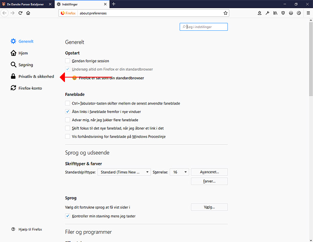Expand the Standardskrifttype font dropdown

(x=124, y=172)
